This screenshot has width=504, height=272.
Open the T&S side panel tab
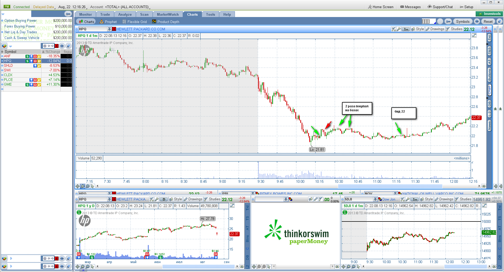click(489, 51)
